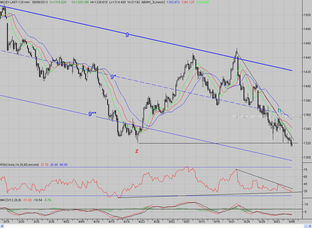312x228 pixels.
Task: Click the teal h annotation label
Action: tap(279, 110)
